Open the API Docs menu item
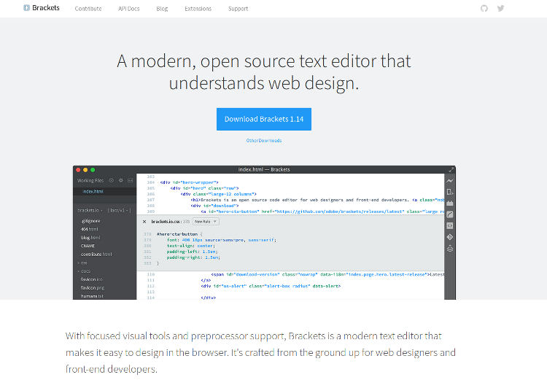 point(128,9)
